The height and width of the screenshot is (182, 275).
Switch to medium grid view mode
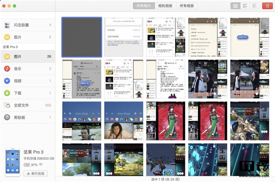[x=245, y=6]
